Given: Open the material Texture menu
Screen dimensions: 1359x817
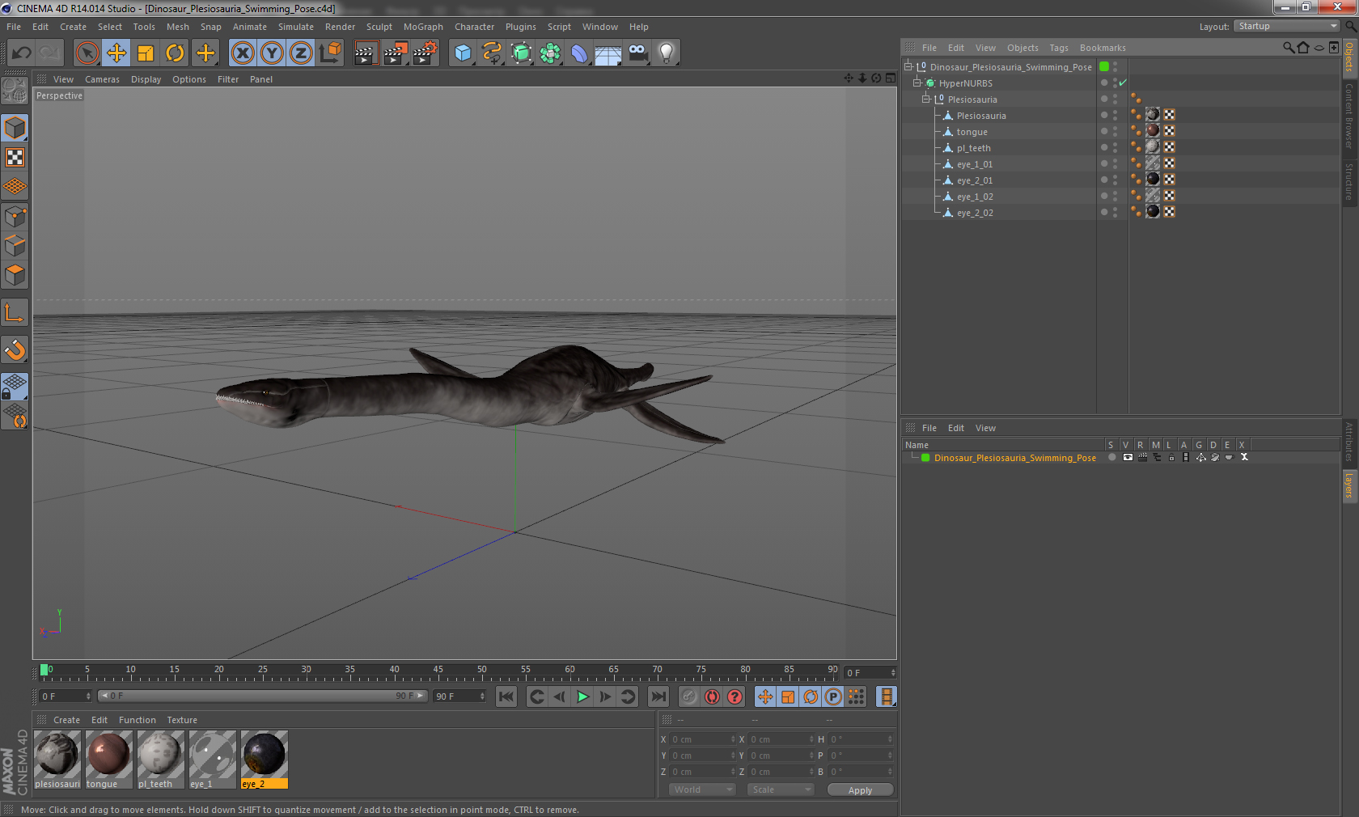Looking at the screenshot, I should pyautogui.click(x=182, y=720).
